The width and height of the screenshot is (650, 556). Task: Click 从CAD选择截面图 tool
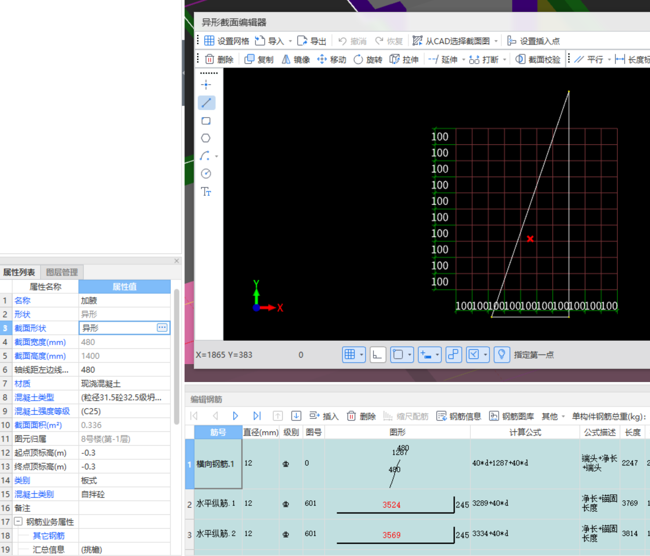(x=451, y=41)
